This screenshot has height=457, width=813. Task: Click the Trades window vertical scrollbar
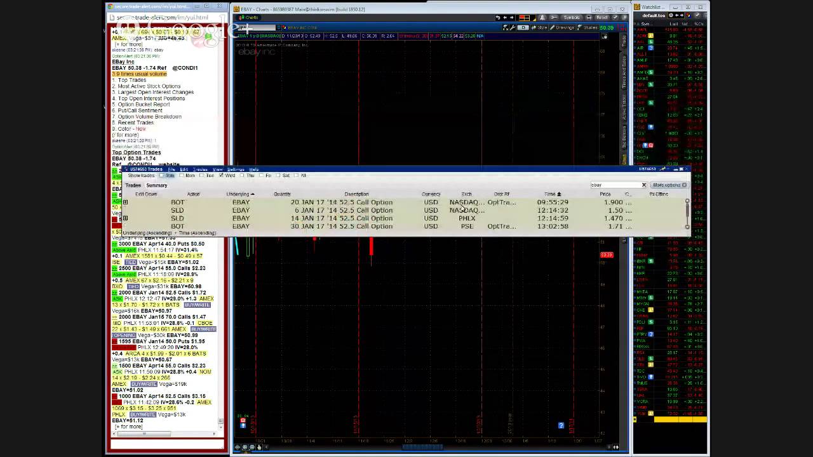[x=687, y=214]
